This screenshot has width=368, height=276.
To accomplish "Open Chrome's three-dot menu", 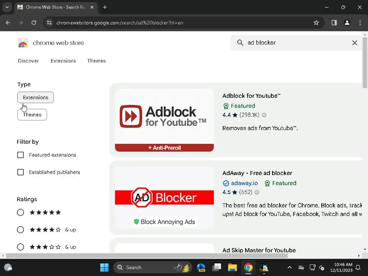I will 360,23.
